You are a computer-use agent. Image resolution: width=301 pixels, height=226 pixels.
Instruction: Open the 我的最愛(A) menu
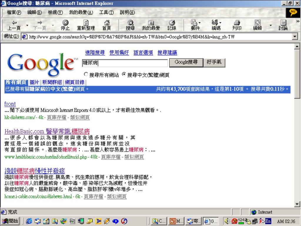[81, 12]
